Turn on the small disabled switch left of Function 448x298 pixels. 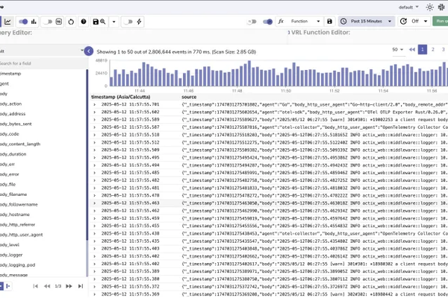(x=252, y=22)
